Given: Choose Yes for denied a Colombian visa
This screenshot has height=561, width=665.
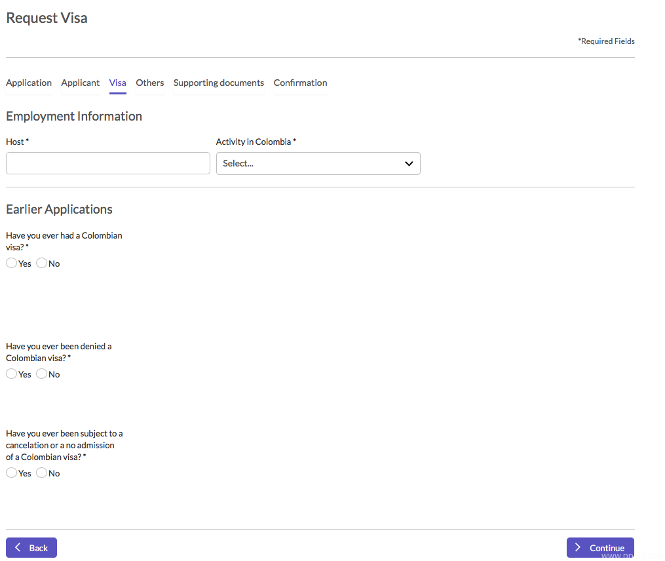Looking at the screenshot, I should click(x=12, y=374).
